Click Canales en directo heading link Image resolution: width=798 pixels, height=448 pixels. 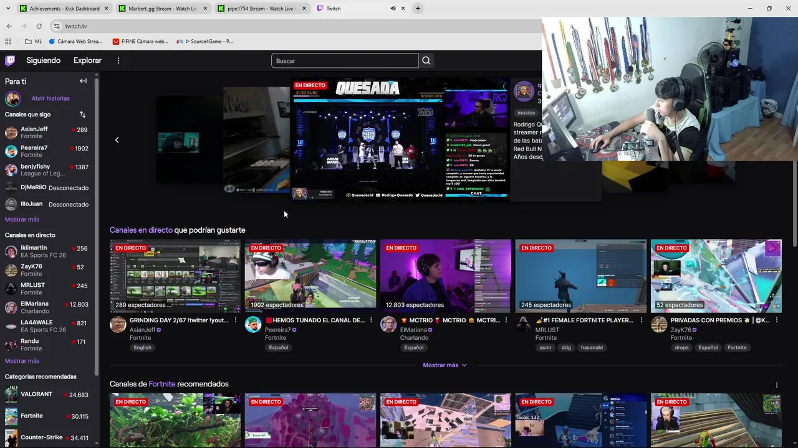pos(141,230)
